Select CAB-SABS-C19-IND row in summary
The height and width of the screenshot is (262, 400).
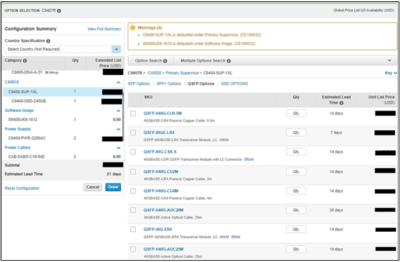pos(63,157)
